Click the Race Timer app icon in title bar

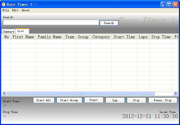click(4, 4)
